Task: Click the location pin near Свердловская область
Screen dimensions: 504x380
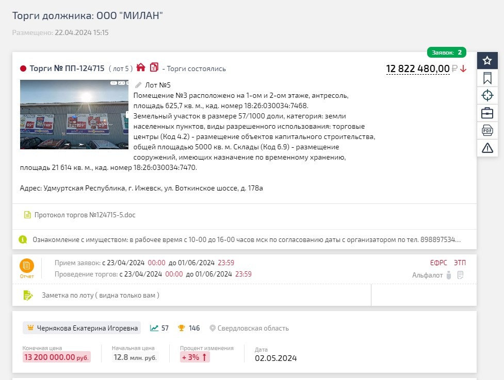Action: [x=212, y=328]
